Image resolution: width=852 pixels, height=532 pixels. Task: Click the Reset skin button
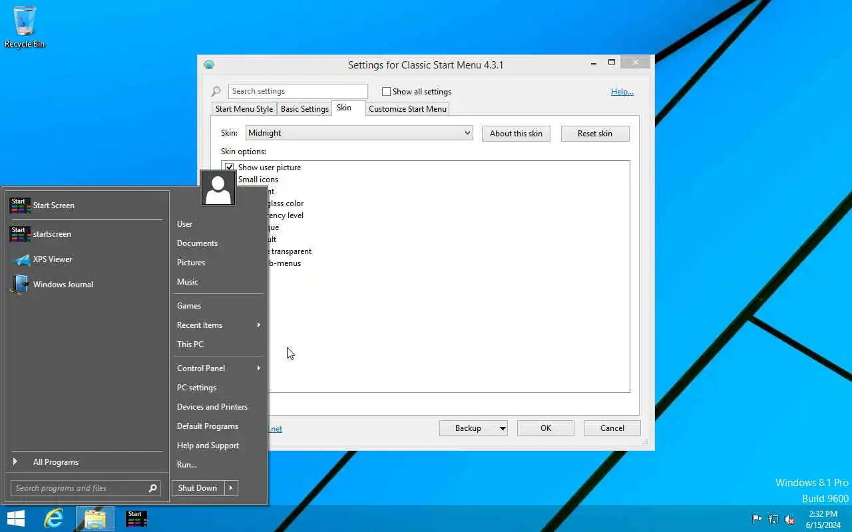(x=595, y=134)
